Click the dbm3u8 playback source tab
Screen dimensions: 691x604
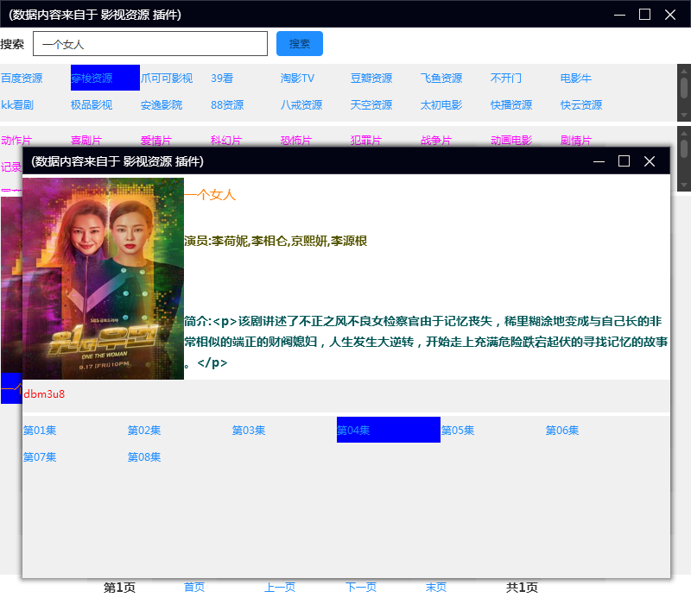click(44, 394)
